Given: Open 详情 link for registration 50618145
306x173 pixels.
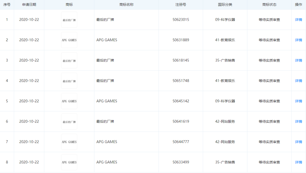Looking at the screenshot, I should coord(298,61).
